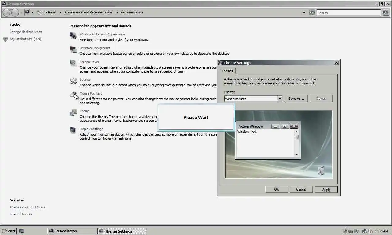Click the Start button
This screenshot has width=392, height=235.
pyautogui.click(x=8, y=231)
